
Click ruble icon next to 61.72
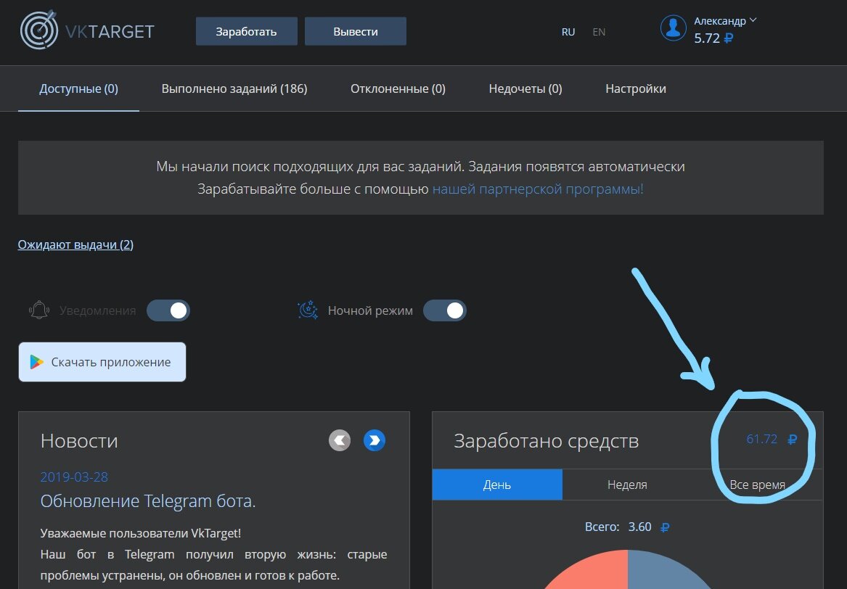(792, 440)
